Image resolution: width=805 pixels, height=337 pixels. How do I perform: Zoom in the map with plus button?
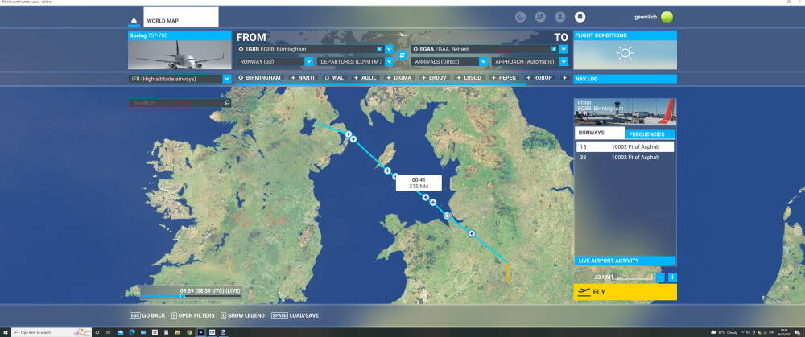coord(672,277)
